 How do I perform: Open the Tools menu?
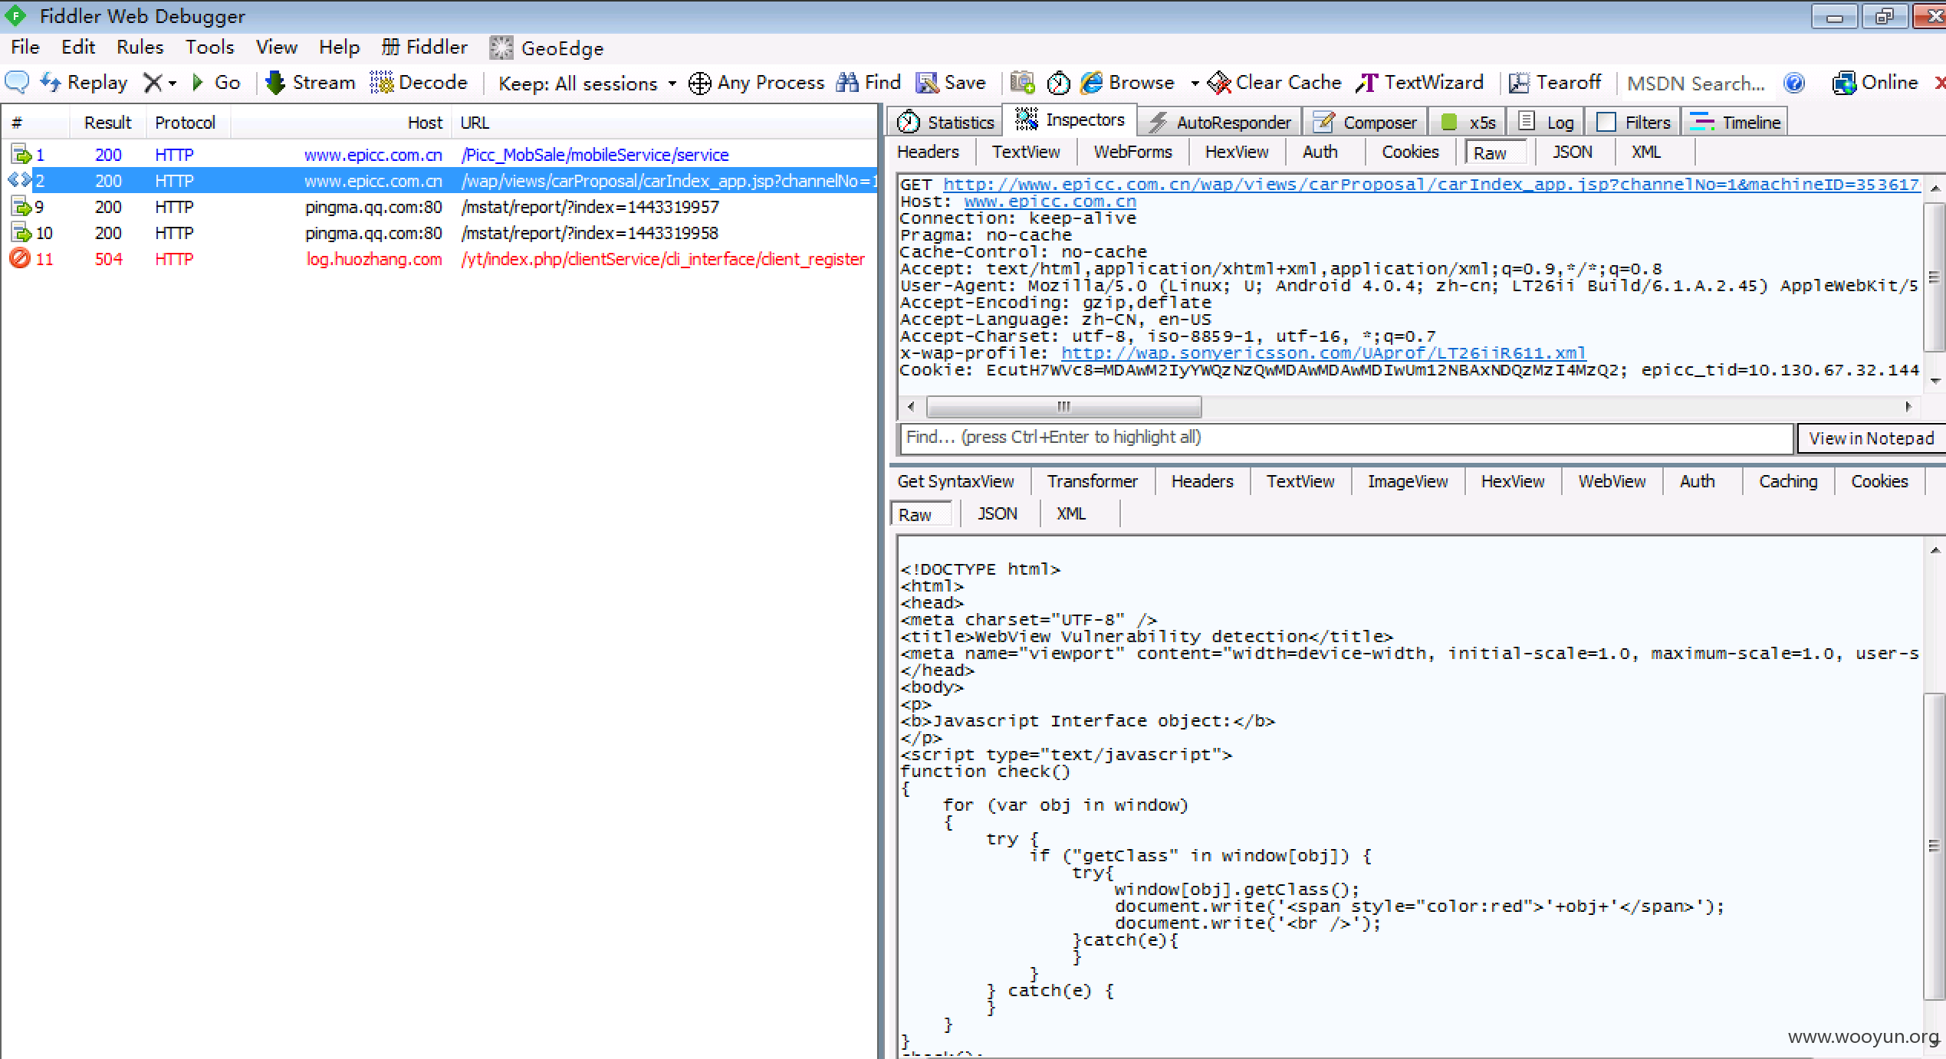tap(209, 47)
